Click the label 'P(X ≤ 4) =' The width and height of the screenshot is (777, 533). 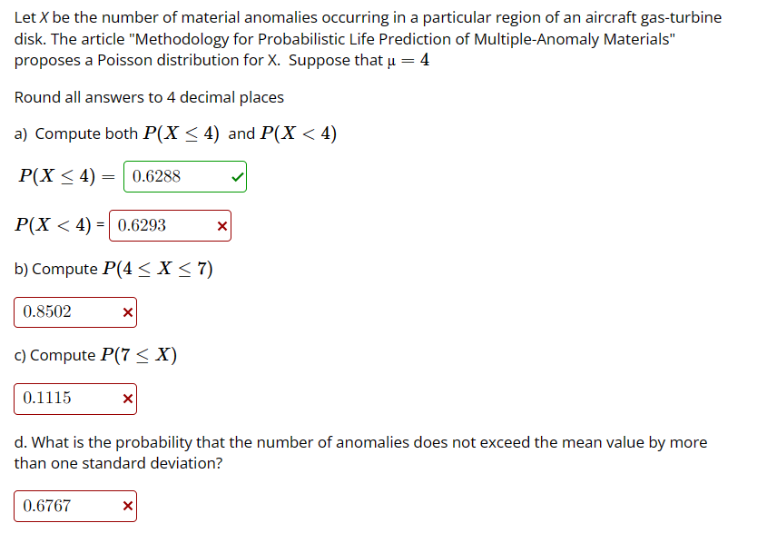point(64,176)
